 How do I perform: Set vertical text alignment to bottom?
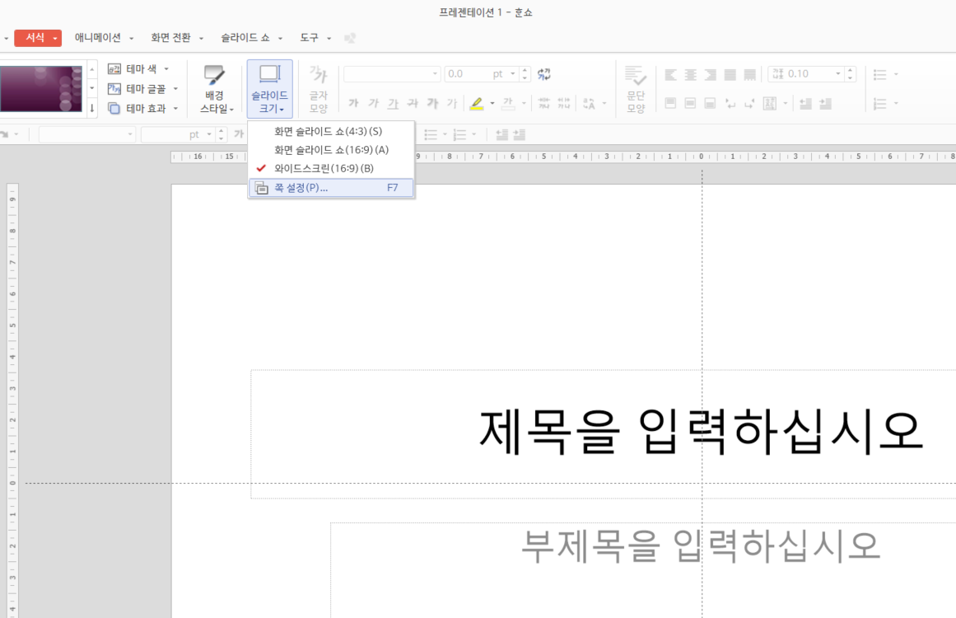tap(710, 104)
